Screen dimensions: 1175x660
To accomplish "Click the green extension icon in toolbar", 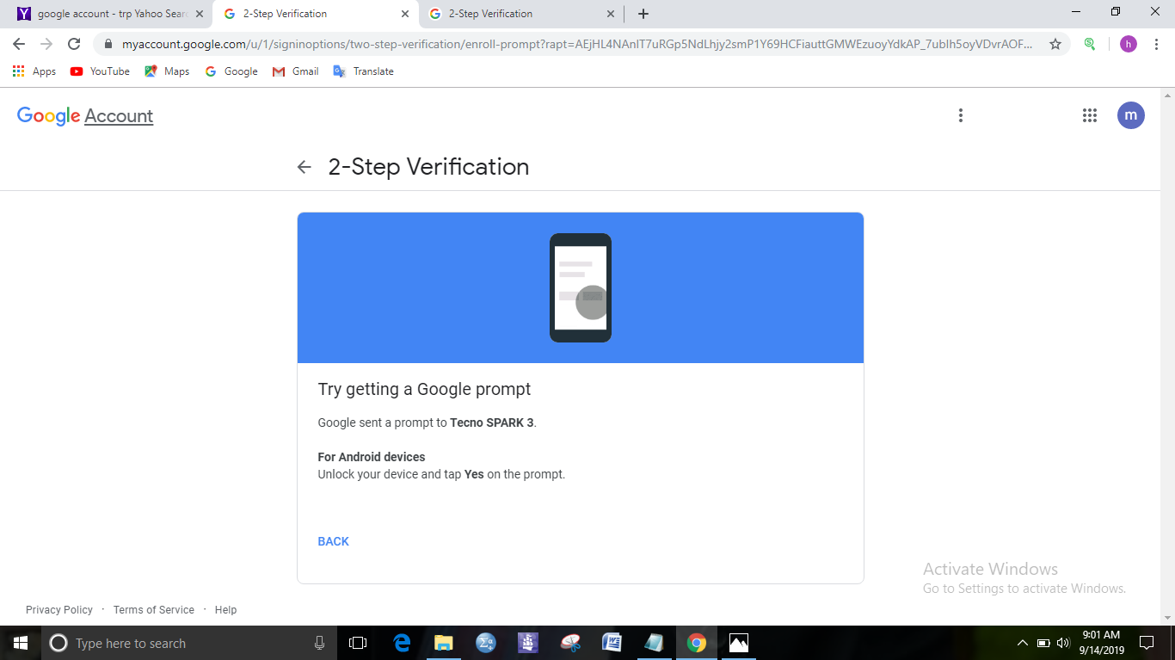I will [x=1090, y=44].
